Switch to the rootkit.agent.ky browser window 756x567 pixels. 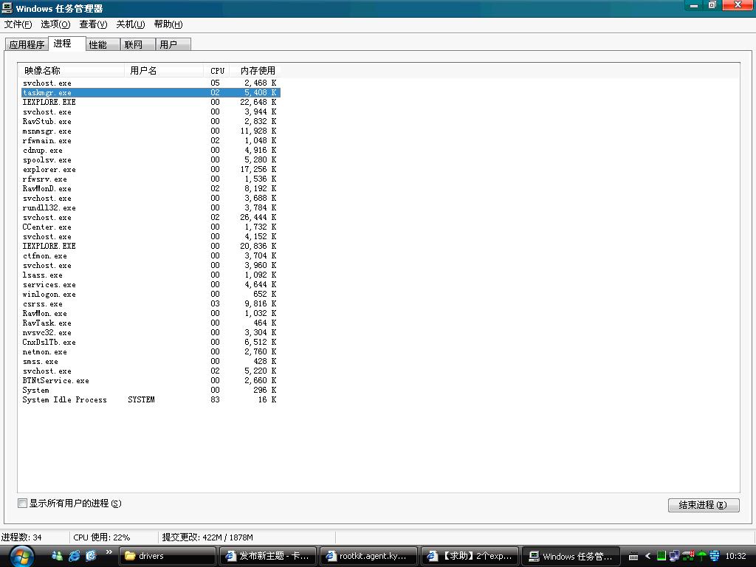[x=368, y=556]
